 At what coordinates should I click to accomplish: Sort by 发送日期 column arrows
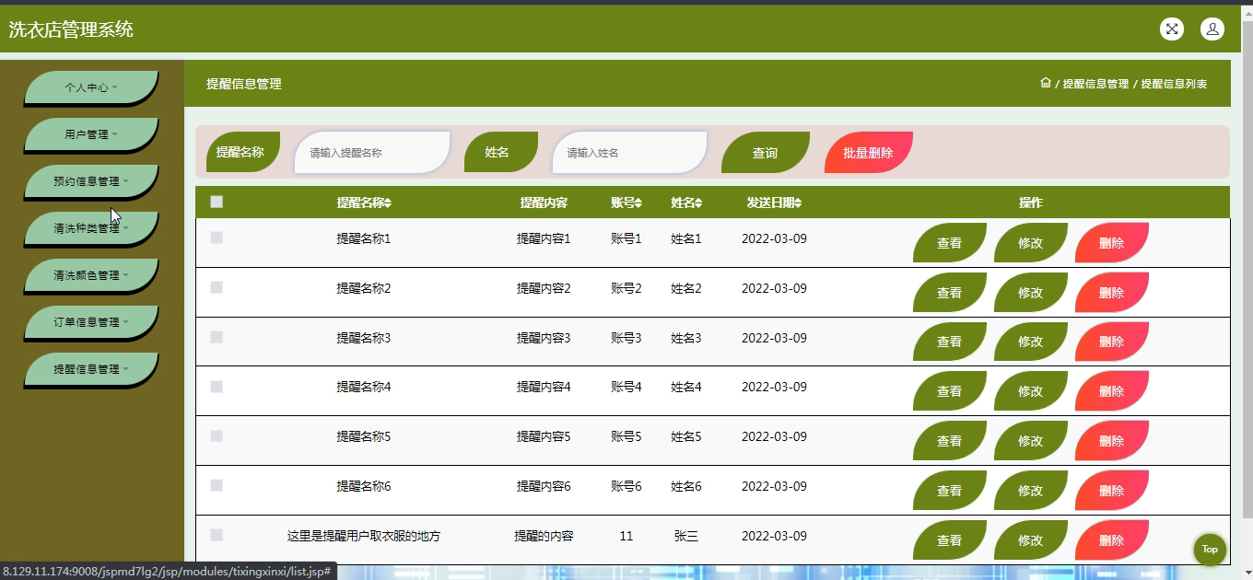pos(798,203)
